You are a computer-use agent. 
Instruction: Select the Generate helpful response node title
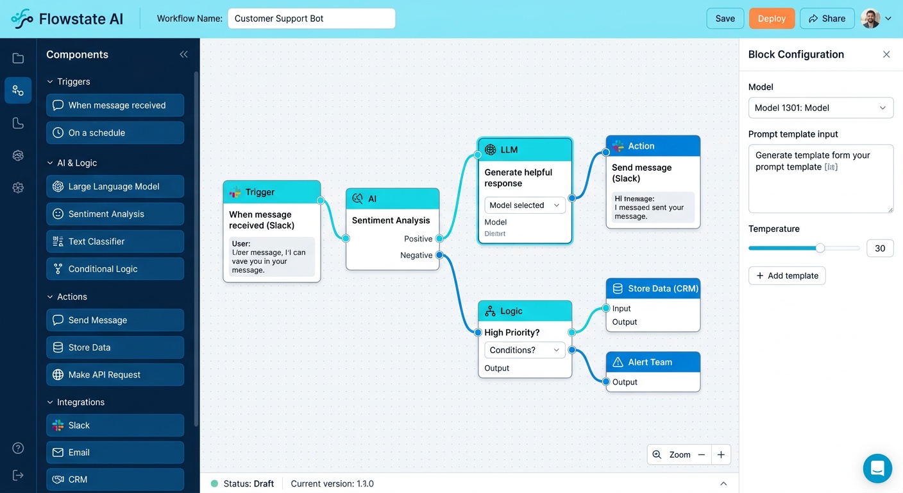[518, 178]
